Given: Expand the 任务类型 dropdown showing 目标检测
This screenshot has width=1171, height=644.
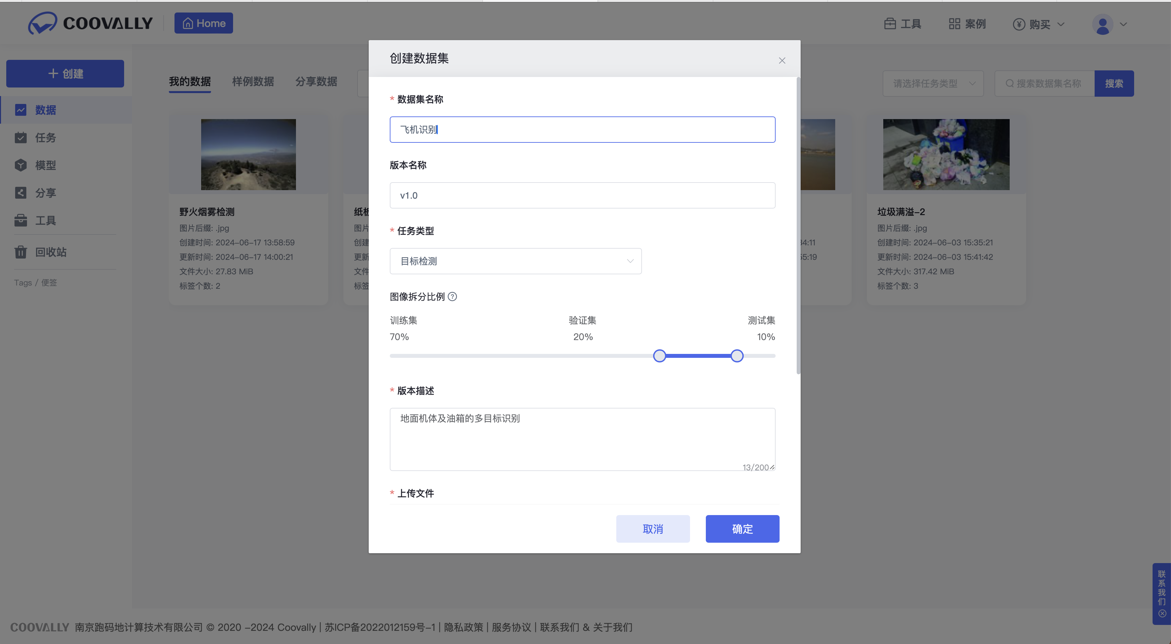Looking at the screenshot, I should pos(516,261).
